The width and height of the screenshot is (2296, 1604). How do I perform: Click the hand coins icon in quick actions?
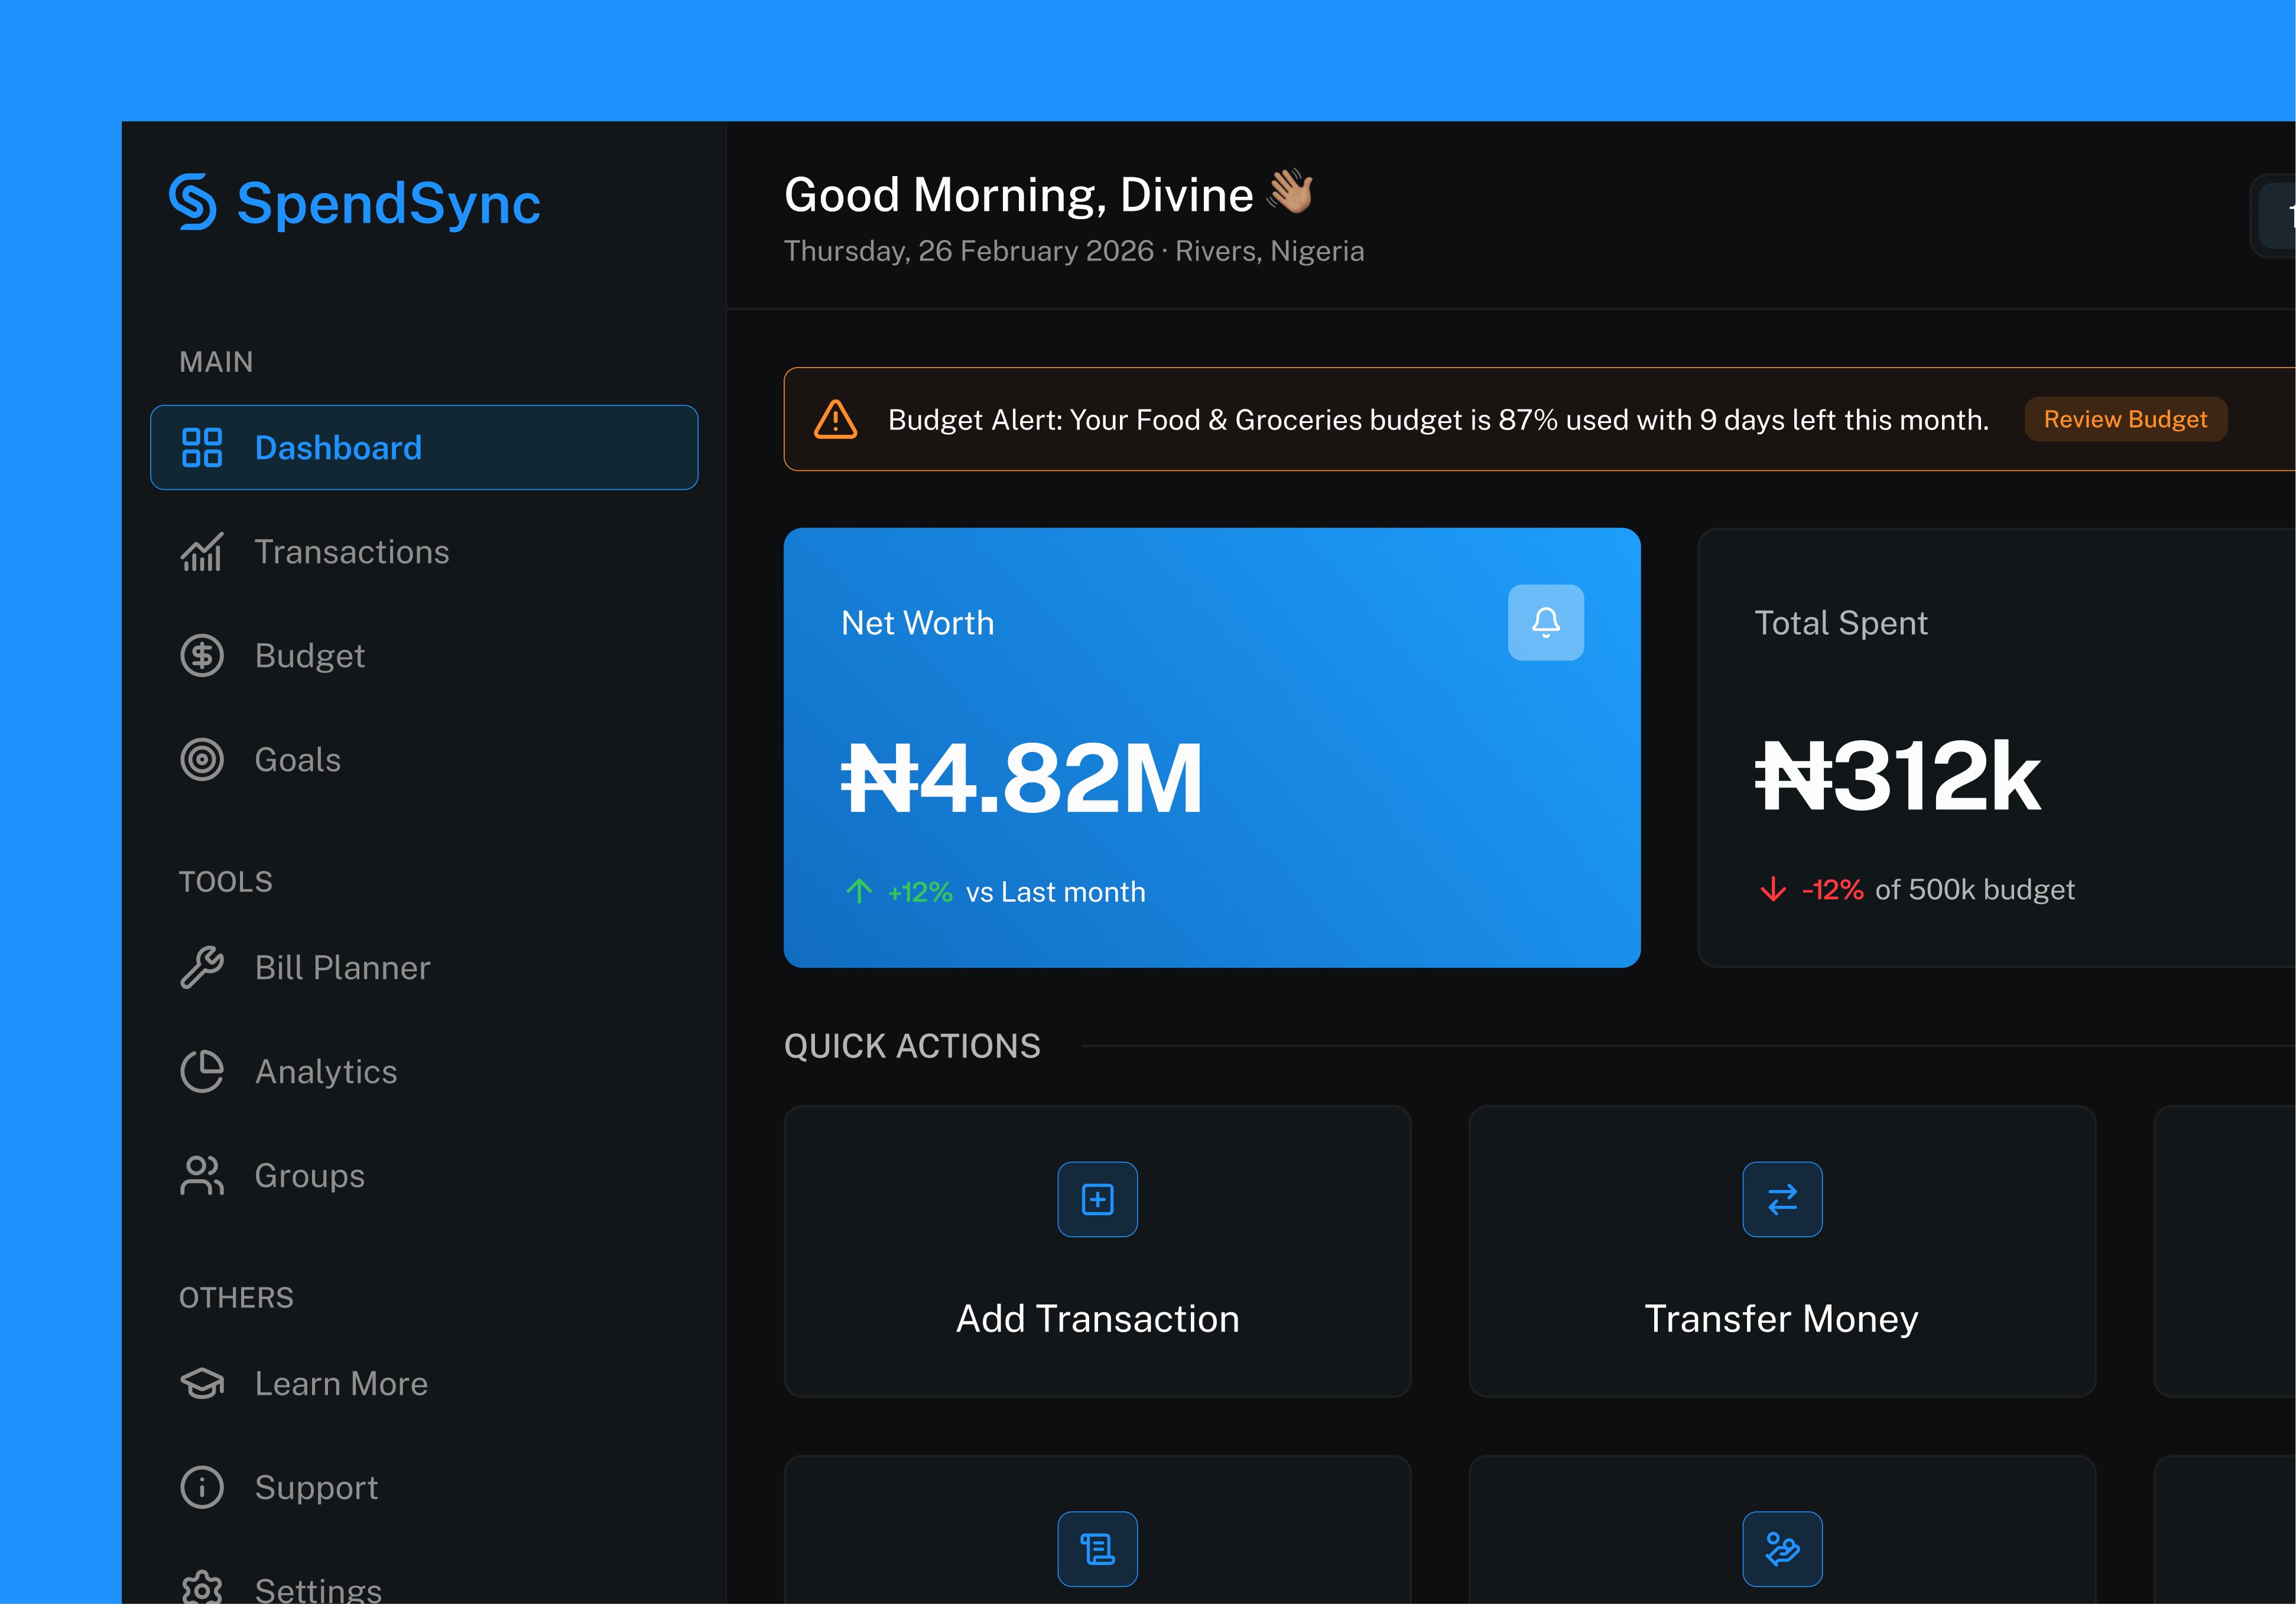(1781, 1549)
